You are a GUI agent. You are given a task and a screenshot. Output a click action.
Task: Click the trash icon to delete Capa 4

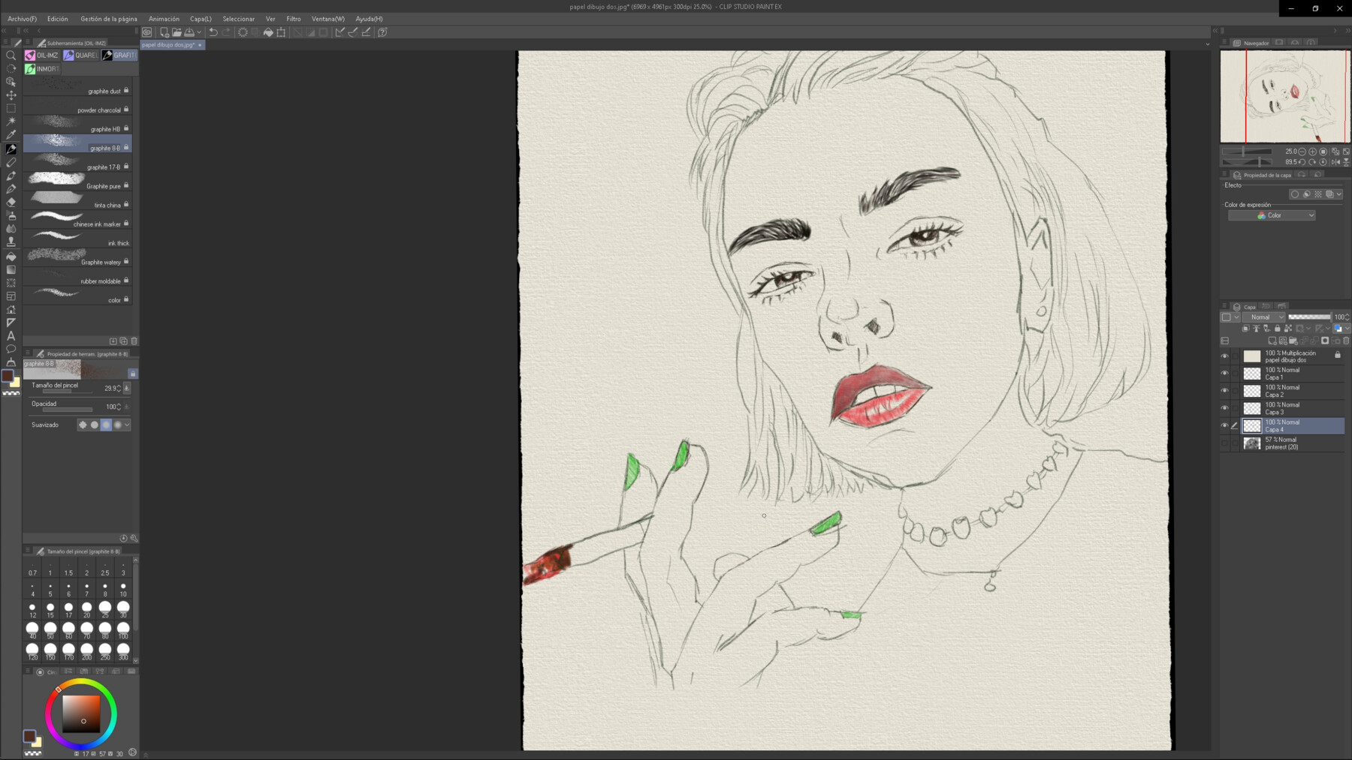[1345, 341]
